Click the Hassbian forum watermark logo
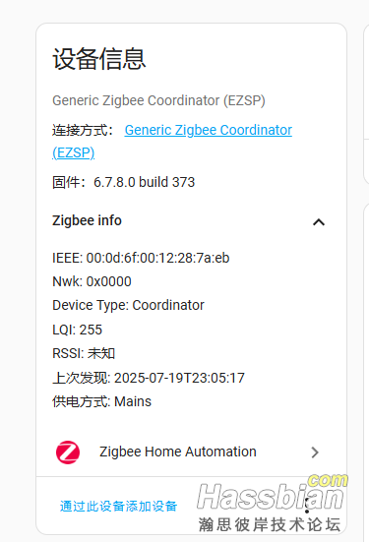The height and width of the screenshot is (542, 369). 272,503
